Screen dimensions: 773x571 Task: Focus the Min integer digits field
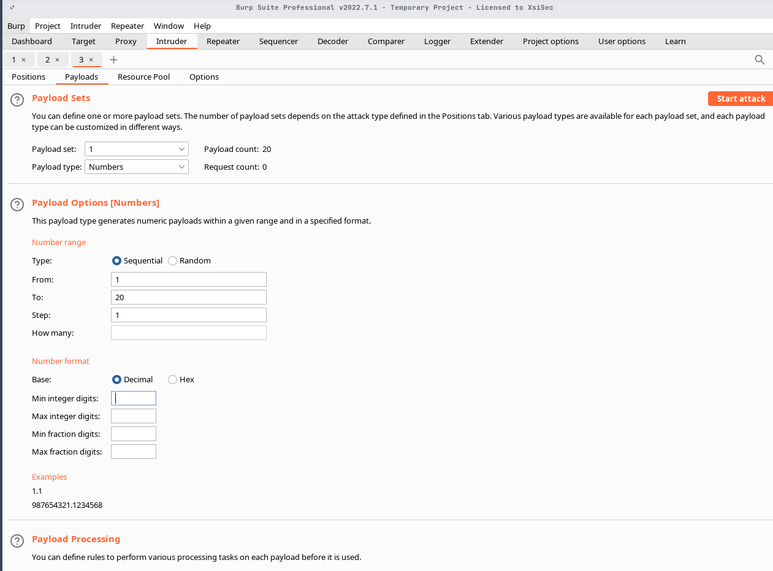(x=134, y=398)
